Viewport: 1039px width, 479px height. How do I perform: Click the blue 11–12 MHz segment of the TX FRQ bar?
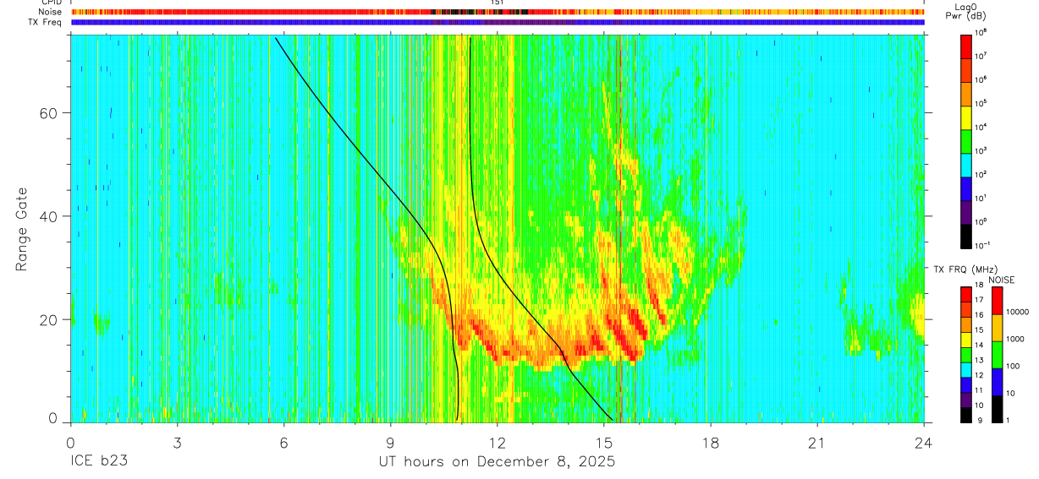[x=967, y=384]
